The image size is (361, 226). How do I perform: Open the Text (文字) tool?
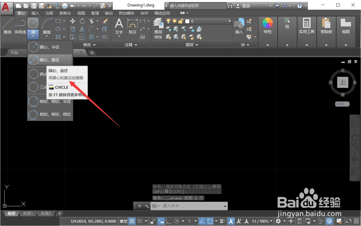(x=119, y=26)
